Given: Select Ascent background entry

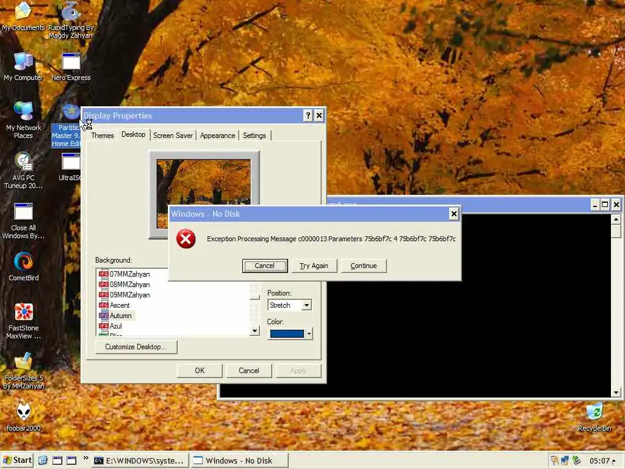Looking at the screenshot, I should pos(114,305).
